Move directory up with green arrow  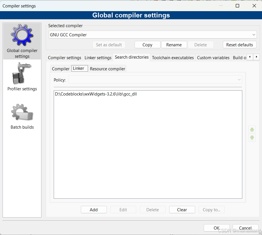pos(252,130)
